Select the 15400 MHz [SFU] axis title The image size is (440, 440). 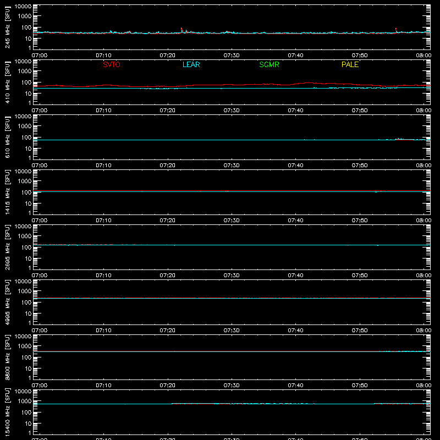pos(7,412)
